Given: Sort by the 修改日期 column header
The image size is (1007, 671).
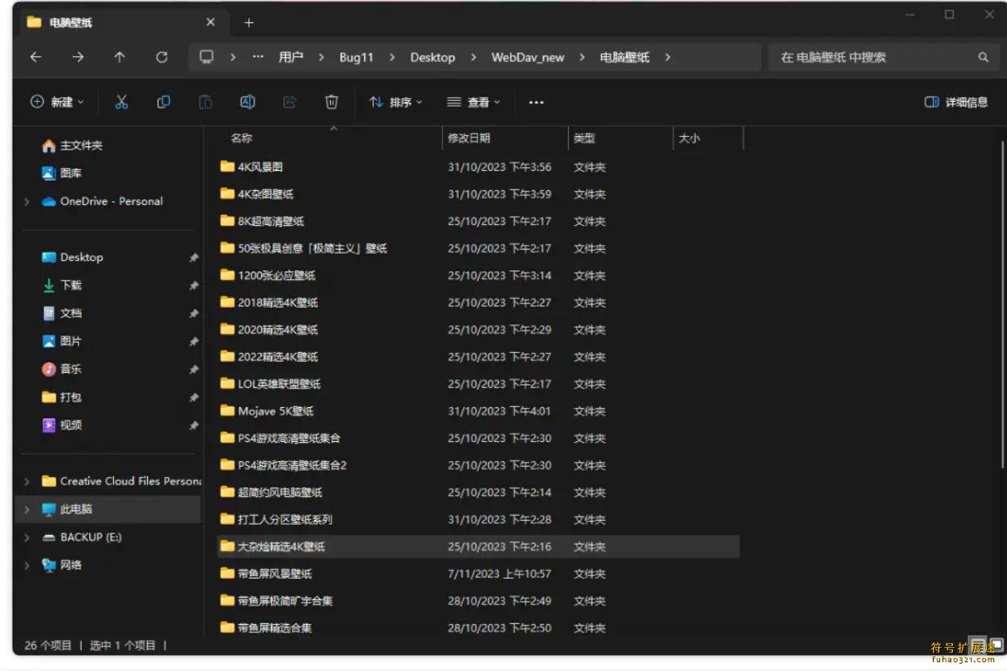Looking at the screenshot, I should pyautogui.click(x=469, y=138).
